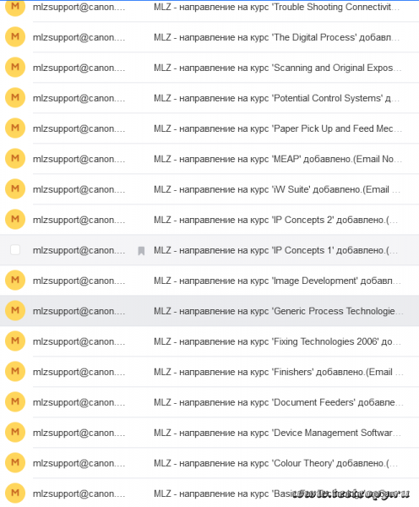Select avatar of the 'Colour Theory' email
The width and height of the screenshot is (419, 507).
click(15, 463)
